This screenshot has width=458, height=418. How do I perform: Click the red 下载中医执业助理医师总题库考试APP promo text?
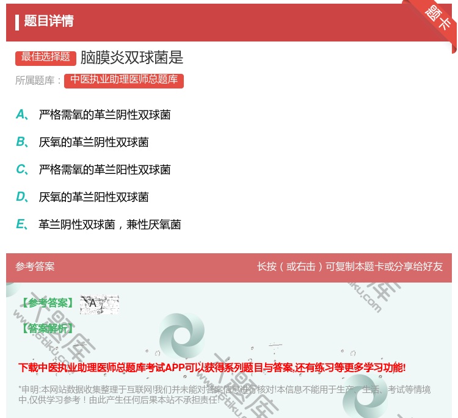(x=212, y=367)
